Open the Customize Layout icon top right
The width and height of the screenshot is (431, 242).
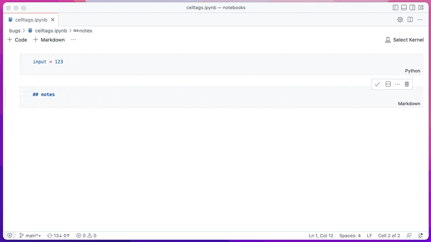click(421, 7)
